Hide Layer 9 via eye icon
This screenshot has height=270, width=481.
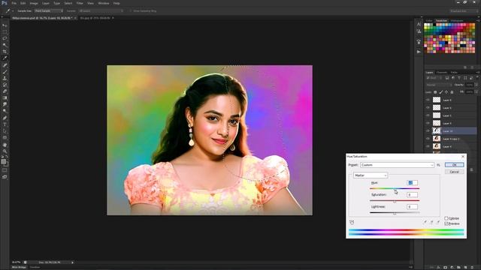[428, 123]
